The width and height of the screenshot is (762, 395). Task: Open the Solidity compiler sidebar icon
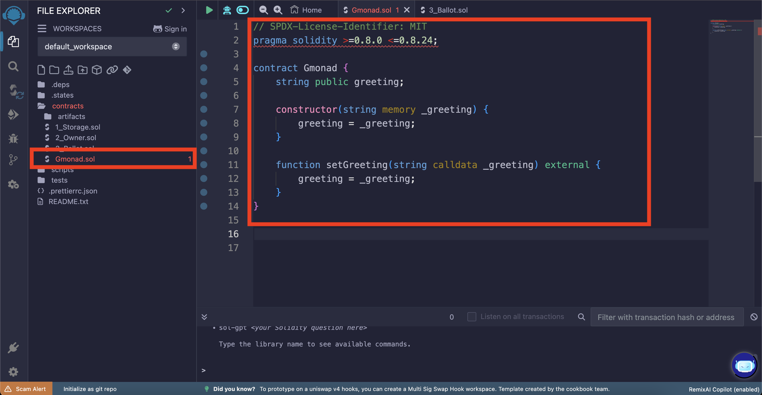pyautogui.click(x=14, y=91)
